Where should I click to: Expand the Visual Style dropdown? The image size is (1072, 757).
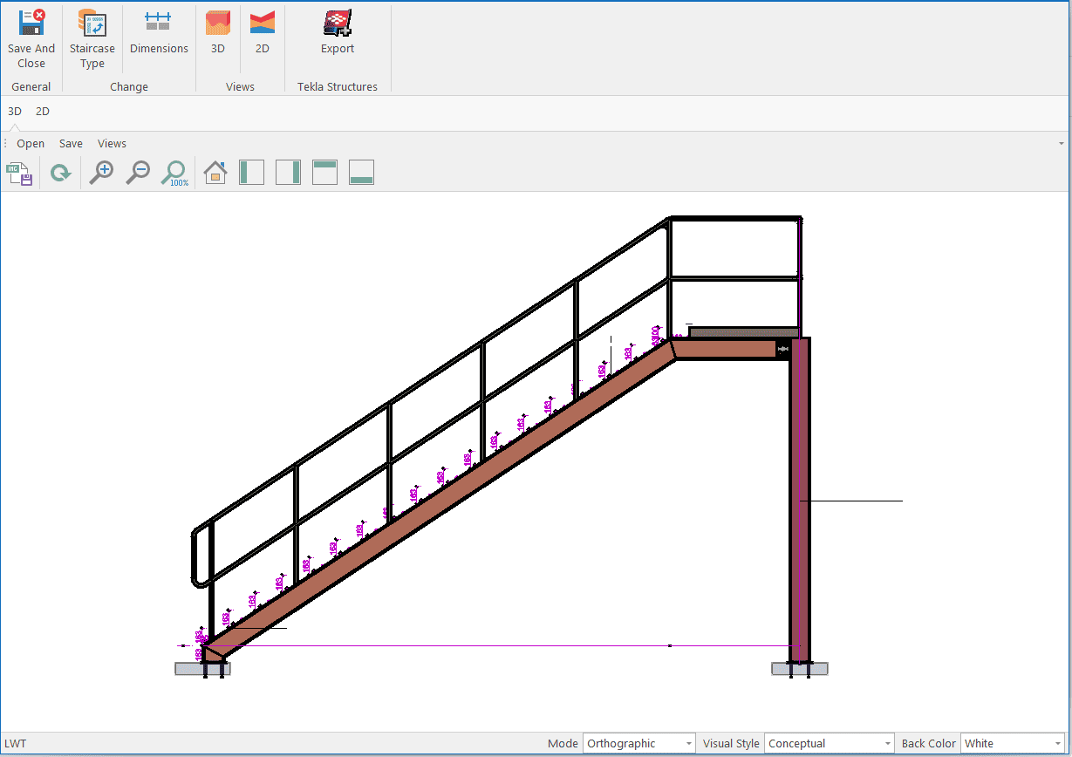click(829, 743)
